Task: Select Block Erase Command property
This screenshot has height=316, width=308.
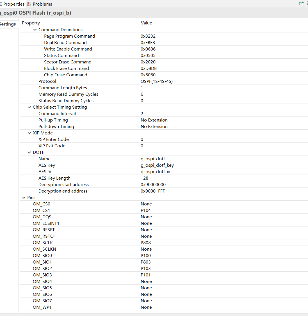Action: coord(66,68)
